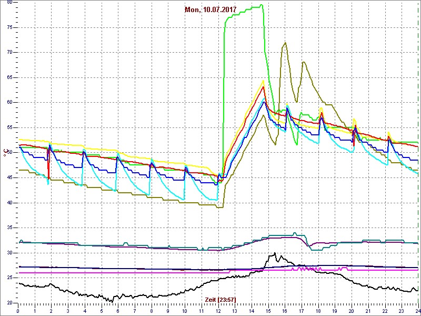Viewport: 421px width, 316px height.
Task: Click hour 8 on the time axis
Action: coord(152,311)
